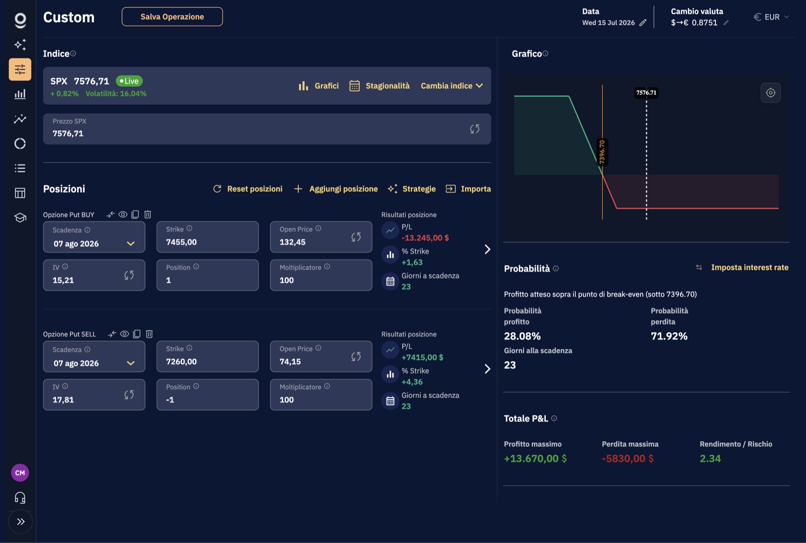The width and height of the screenshot is (806, 543).
Task: Click the headset support icon
Action: pyautogui.click(x=20, y=498)
